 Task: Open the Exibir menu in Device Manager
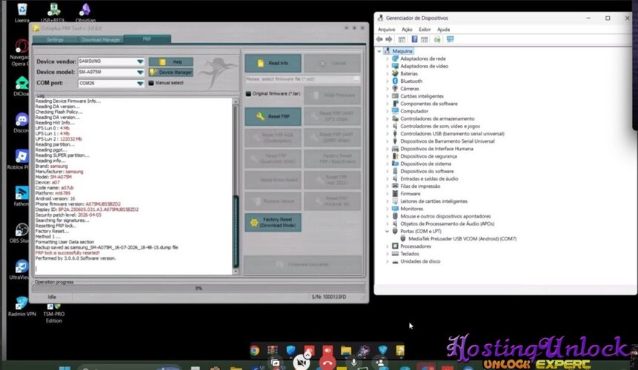[425, 30]
